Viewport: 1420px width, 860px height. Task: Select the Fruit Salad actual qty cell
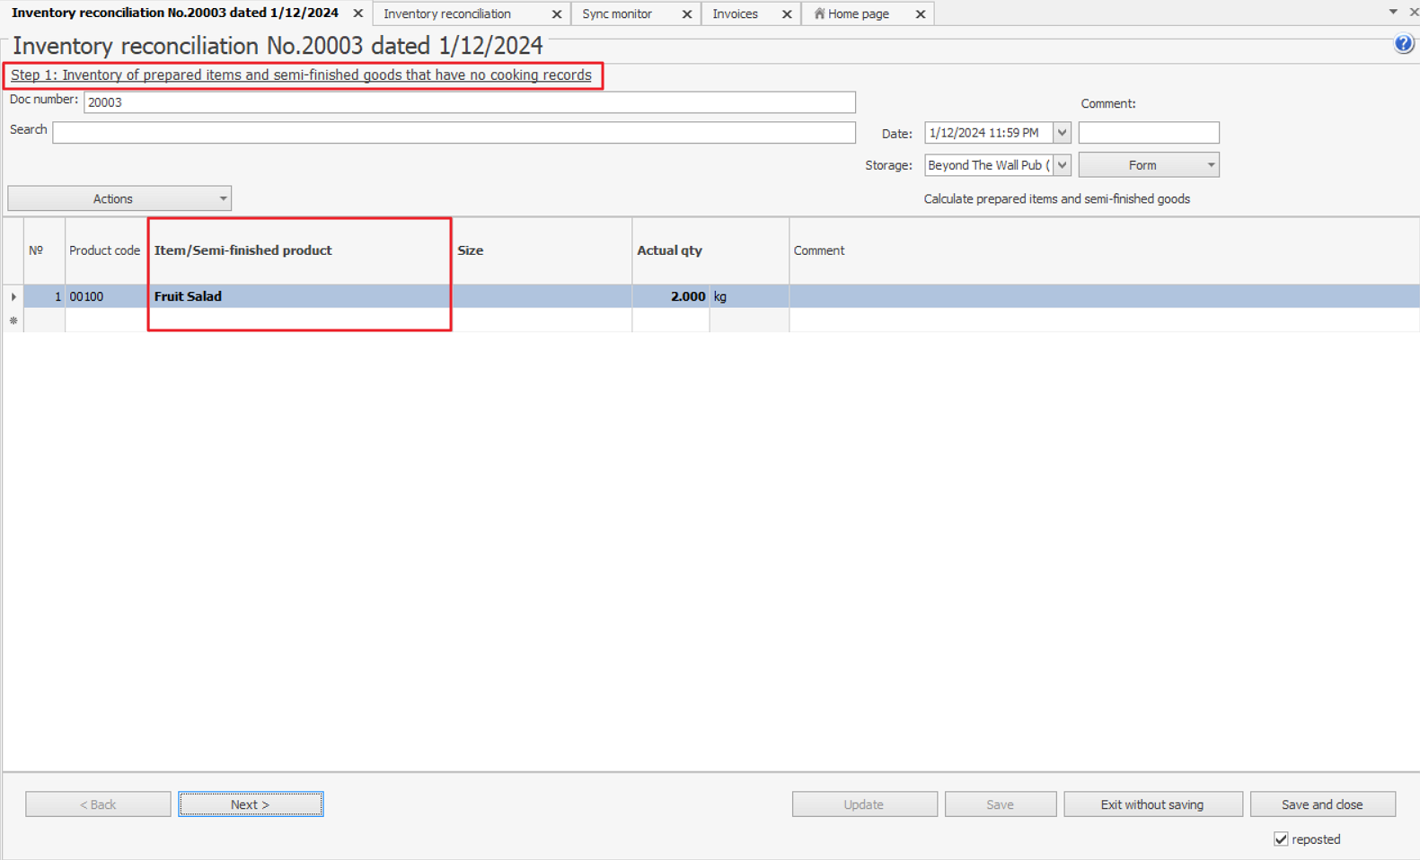pos(671,296)
